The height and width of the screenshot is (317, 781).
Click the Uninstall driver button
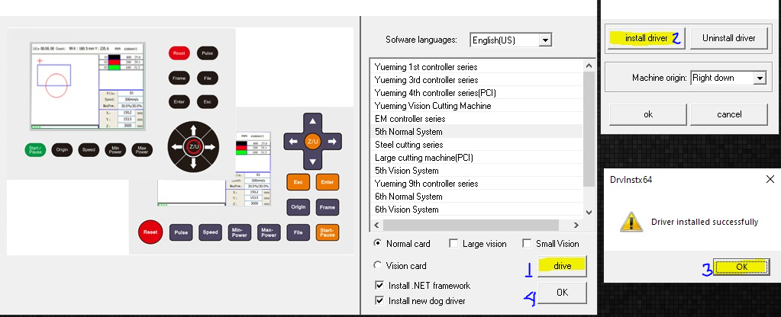[728, 38]
